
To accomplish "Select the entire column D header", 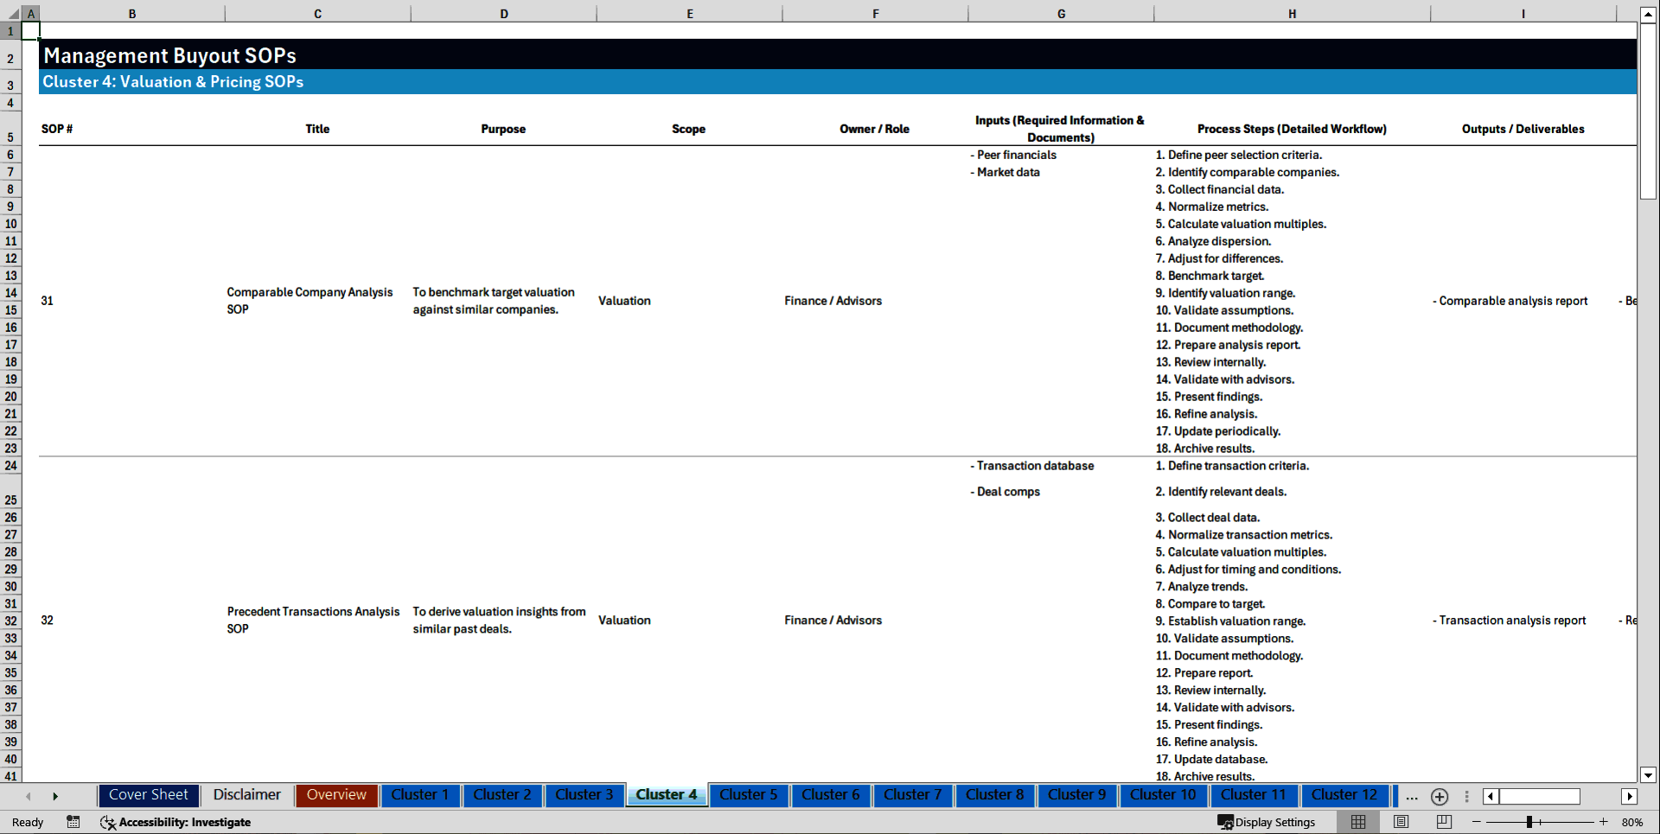I will 504,13.
